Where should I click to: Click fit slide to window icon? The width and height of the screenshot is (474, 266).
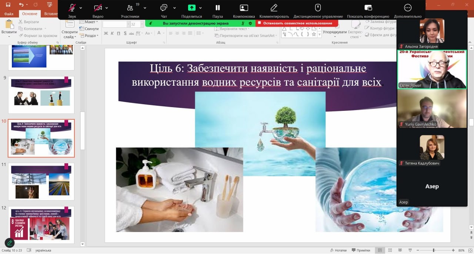click(471, 250)
